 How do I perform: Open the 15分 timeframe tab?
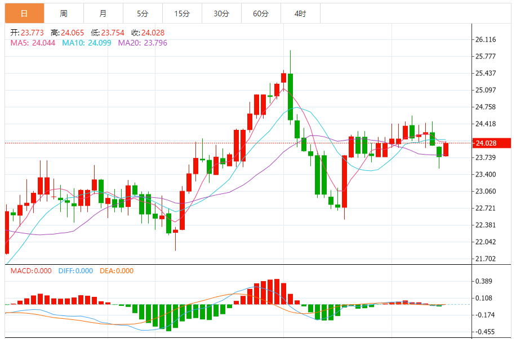point(183,13)
